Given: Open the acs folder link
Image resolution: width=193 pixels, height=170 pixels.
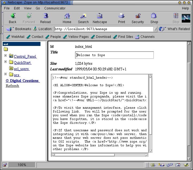Looking at the screenshot, I should 17,75.
